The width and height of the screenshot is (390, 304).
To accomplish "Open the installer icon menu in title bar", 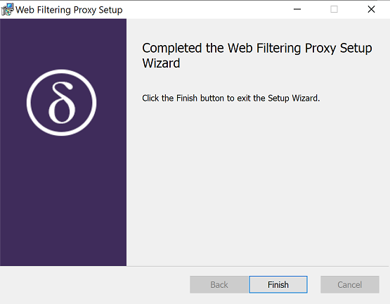I will [x=7, y=9].
